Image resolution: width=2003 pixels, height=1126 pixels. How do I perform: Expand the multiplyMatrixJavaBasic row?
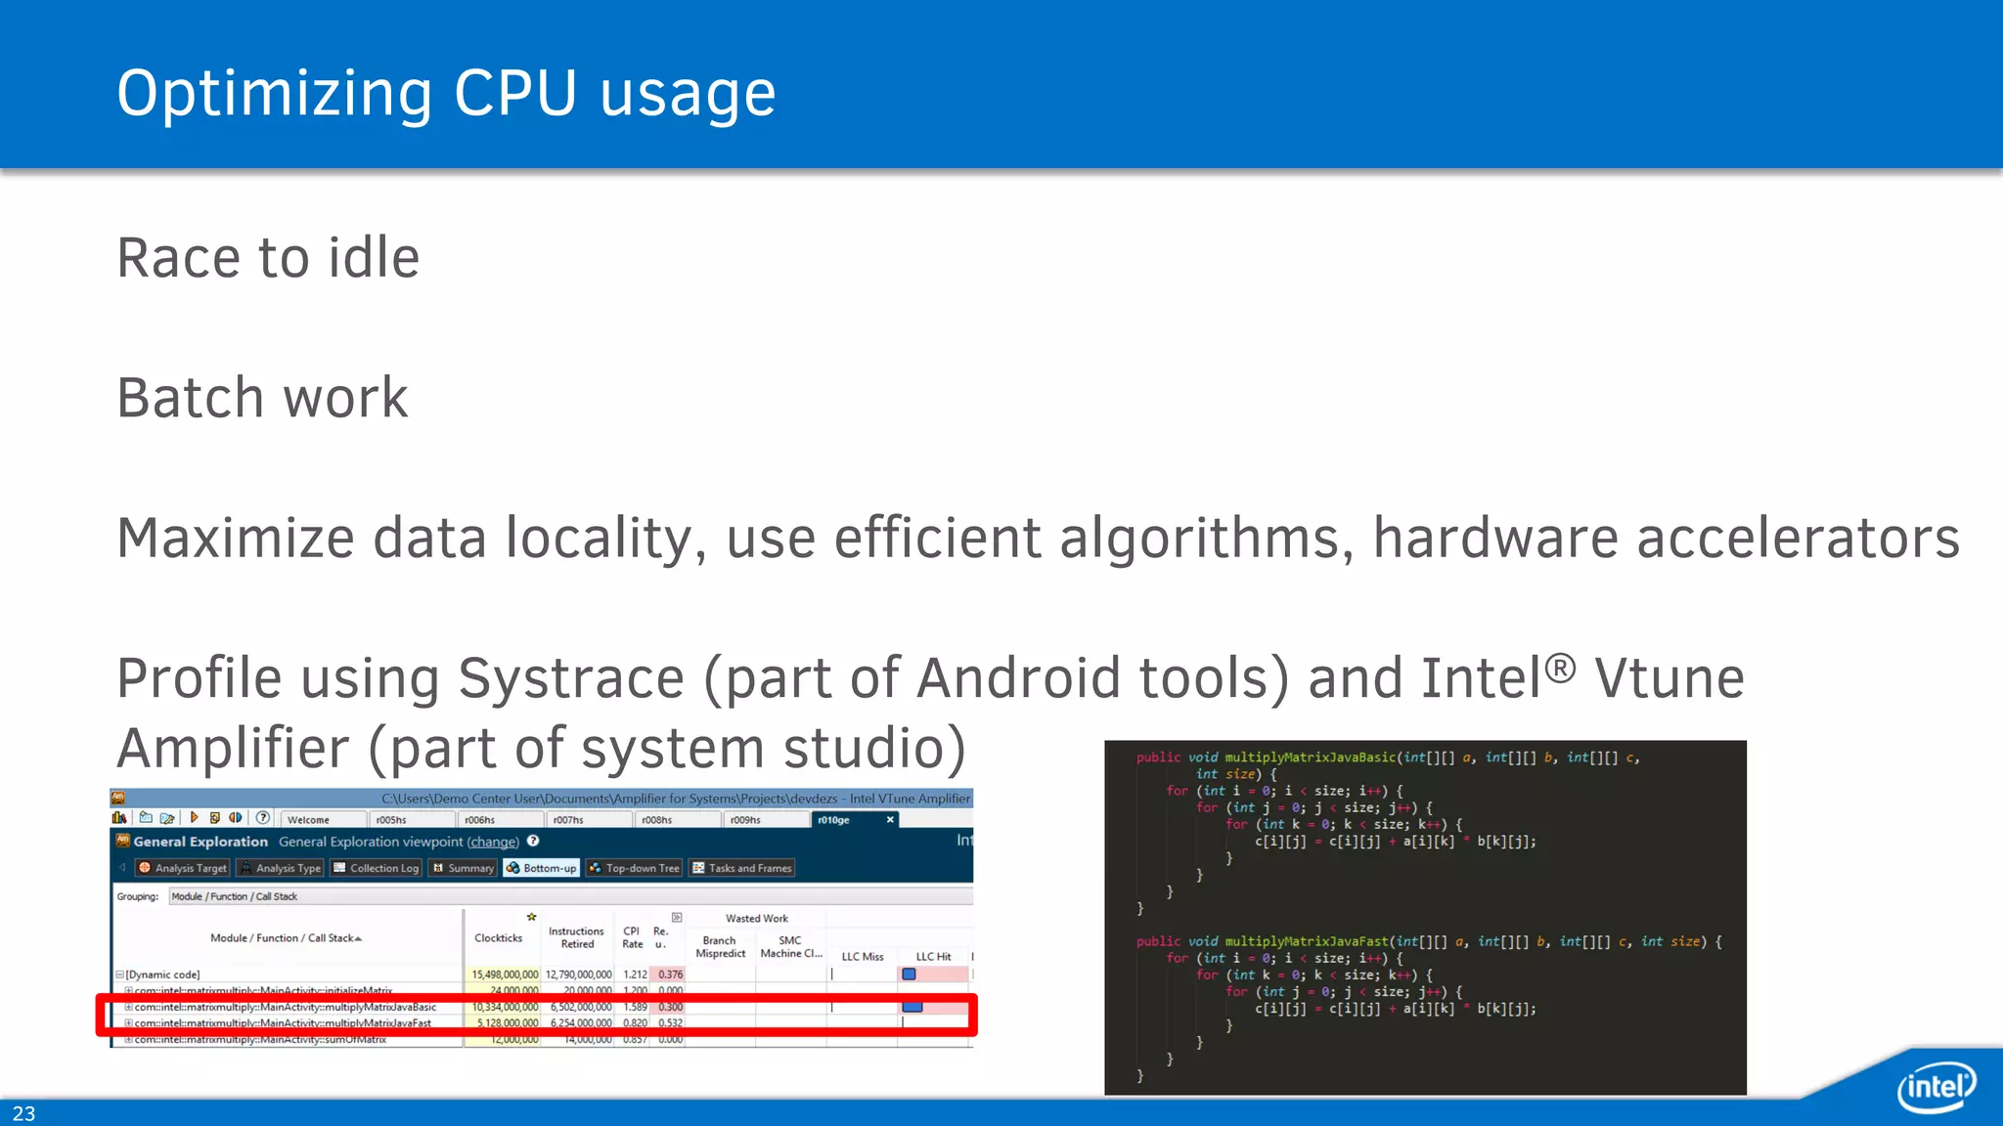click(x=128, y=1007)
